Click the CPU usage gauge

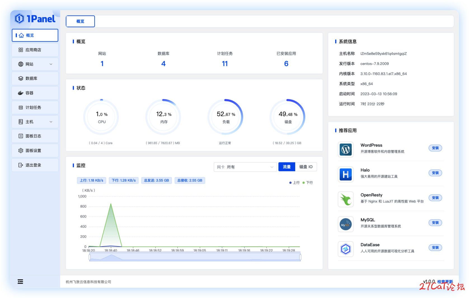tap(101, 117)
